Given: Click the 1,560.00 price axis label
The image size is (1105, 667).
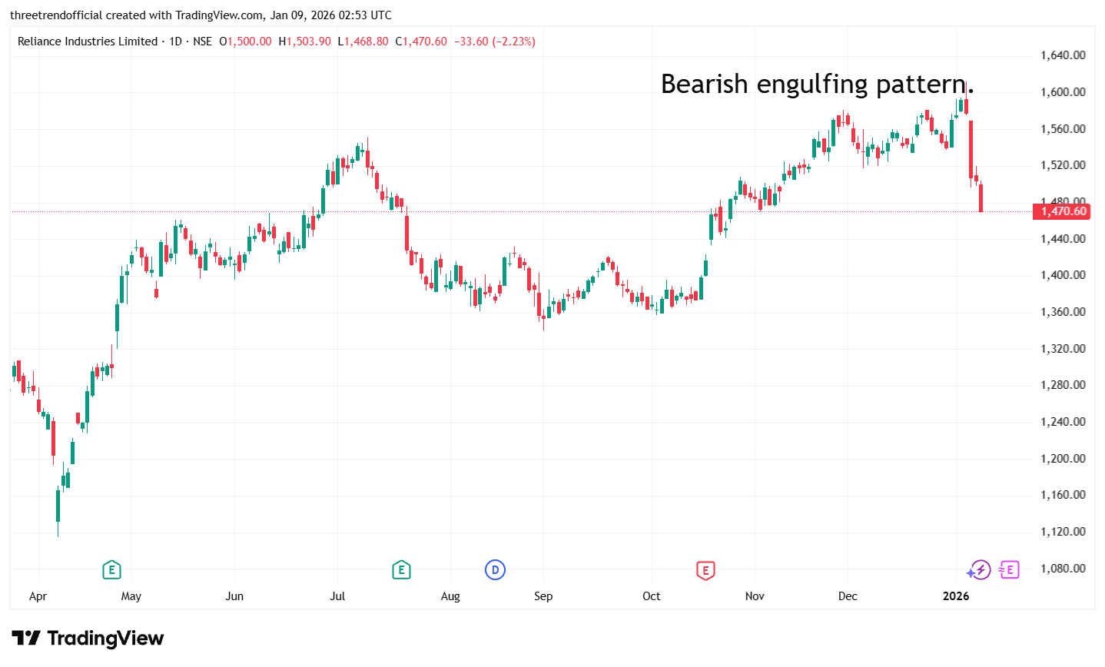Looking at the screenshot, I should pos(1063,129).
